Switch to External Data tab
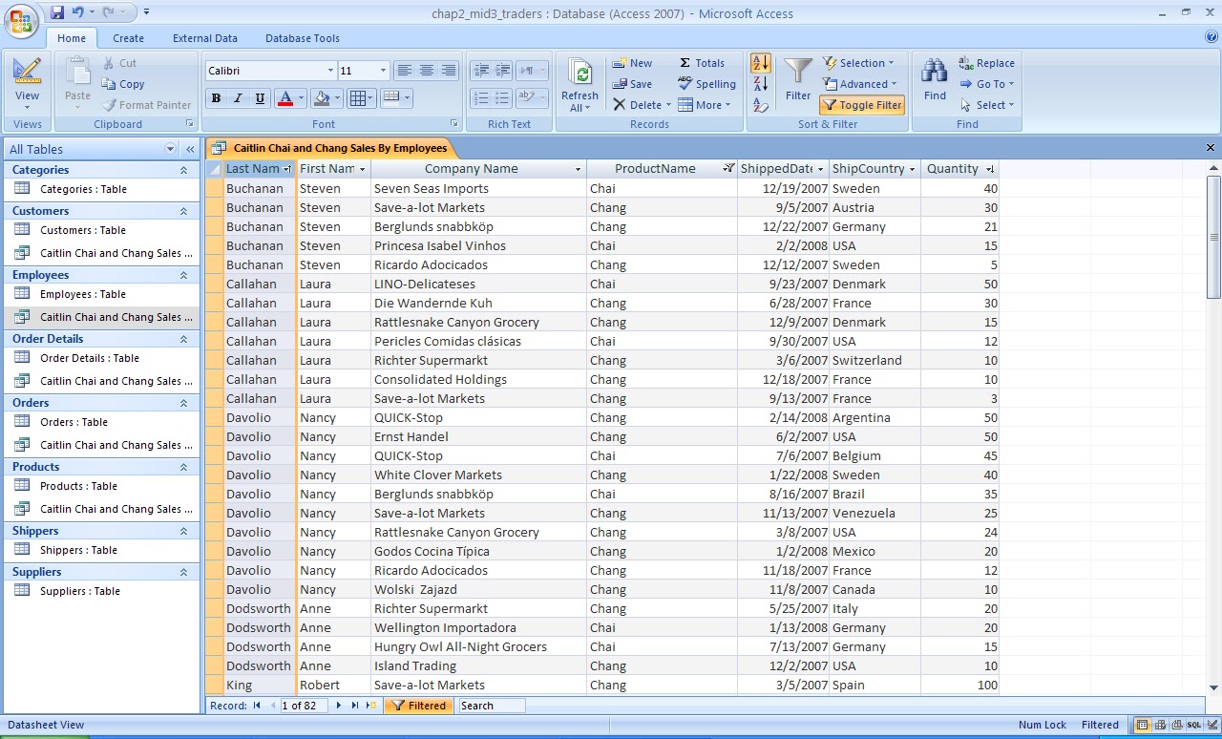Screen dimensions: 1222x739 pos(204,38)
